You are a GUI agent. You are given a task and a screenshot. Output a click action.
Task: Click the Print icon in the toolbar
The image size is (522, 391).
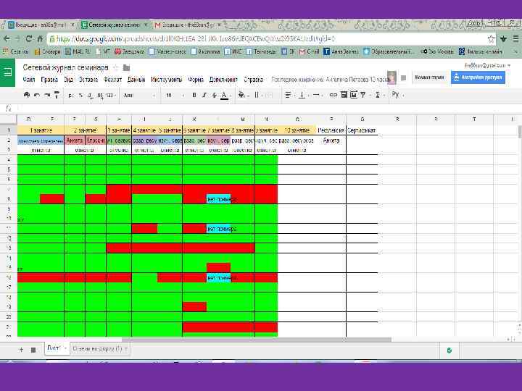tap(27, 95)
